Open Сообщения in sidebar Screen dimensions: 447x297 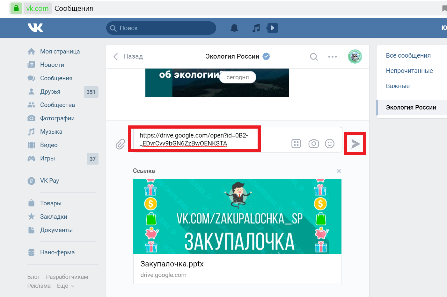[56, 78]
